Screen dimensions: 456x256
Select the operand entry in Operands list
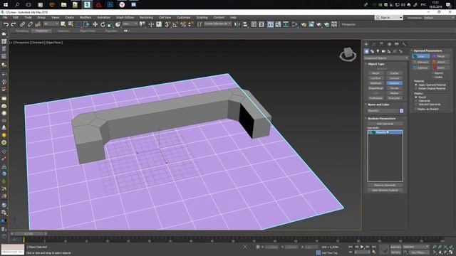pyautogui.click(x=385, y=132)
